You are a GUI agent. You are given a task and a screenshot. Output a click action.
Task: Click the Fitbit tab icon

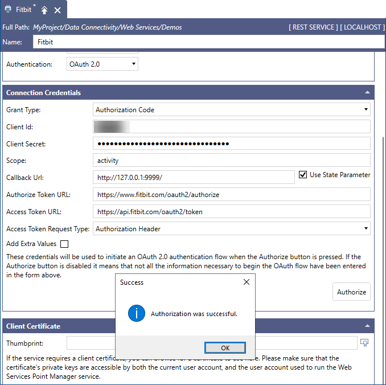[8, 10]
